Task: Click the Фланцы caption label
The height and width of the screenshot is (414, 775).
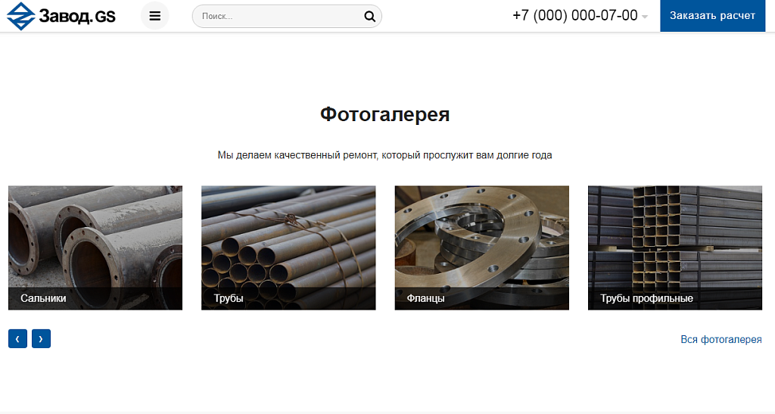Action: 425,298
